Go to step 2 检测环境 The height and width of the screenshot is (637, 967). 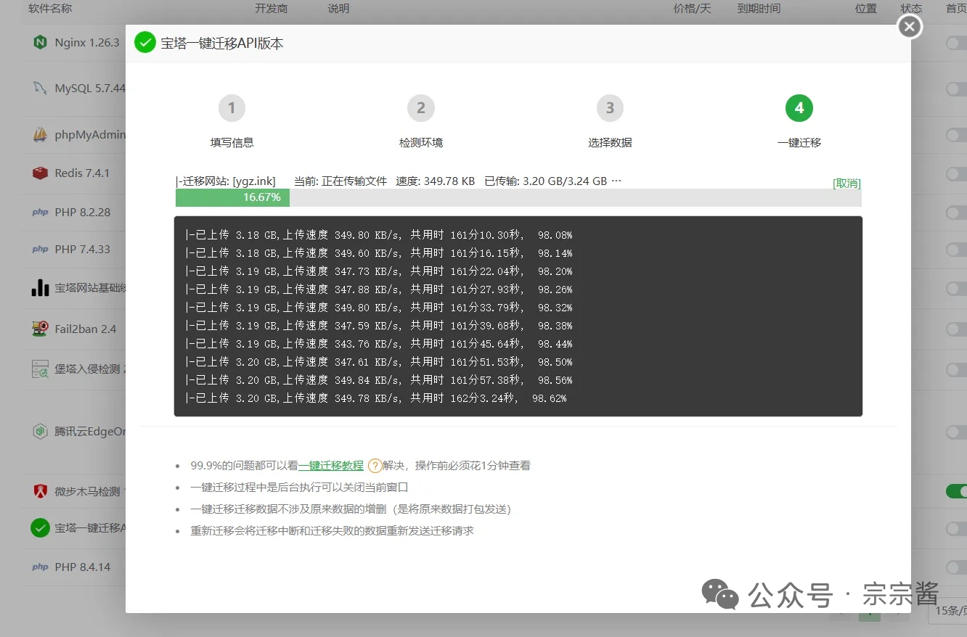(x=420, y=109)
